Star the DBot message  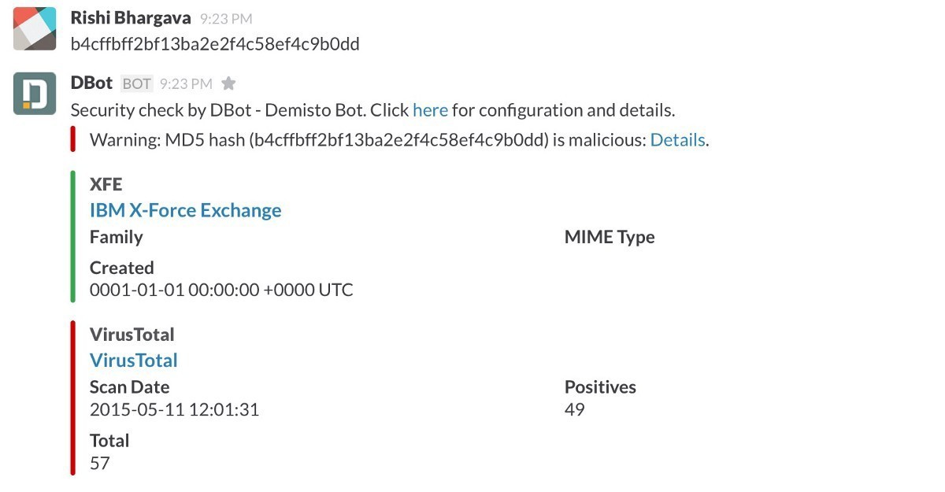point(228,83)
